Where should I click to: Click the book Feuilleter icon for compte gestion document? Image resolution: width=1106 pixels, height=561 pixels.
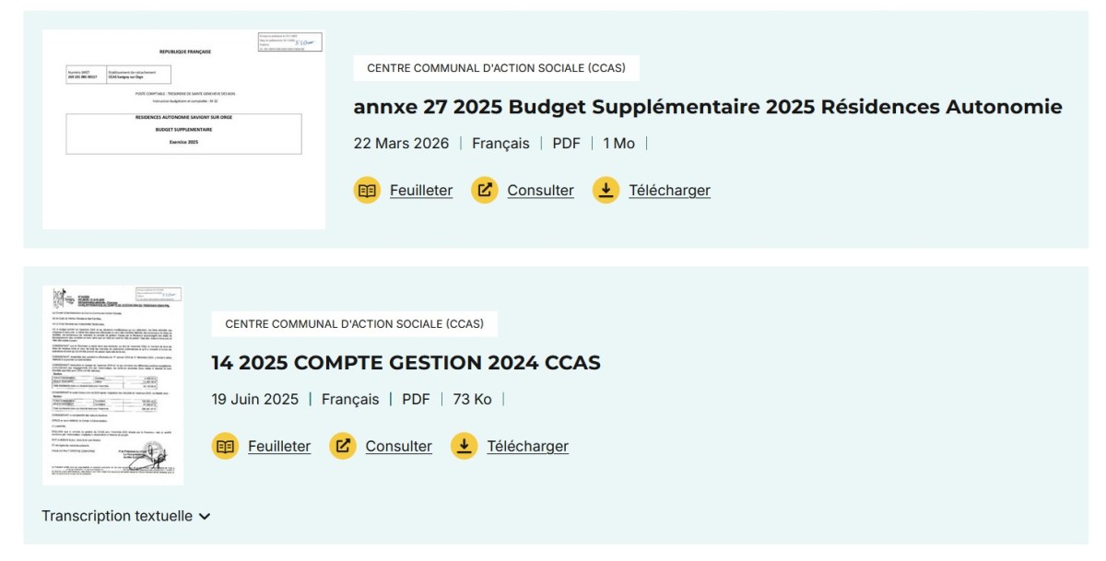[x=225, y=445]
